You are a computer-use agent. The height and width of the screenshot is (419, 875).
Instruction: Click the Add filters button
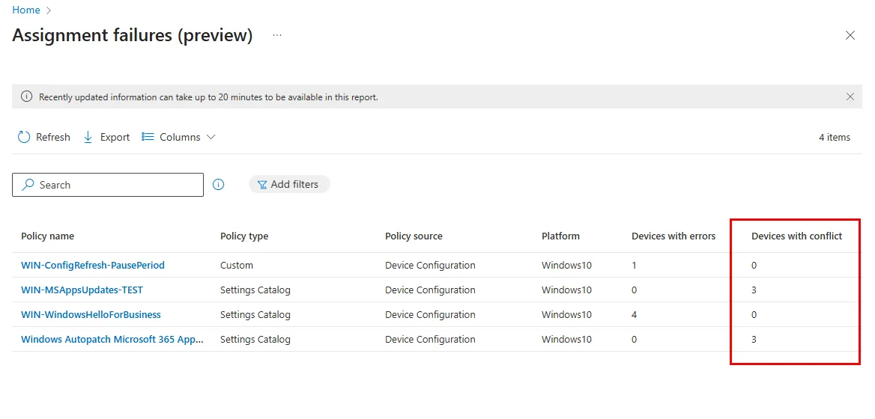click(x=289, y=184)
